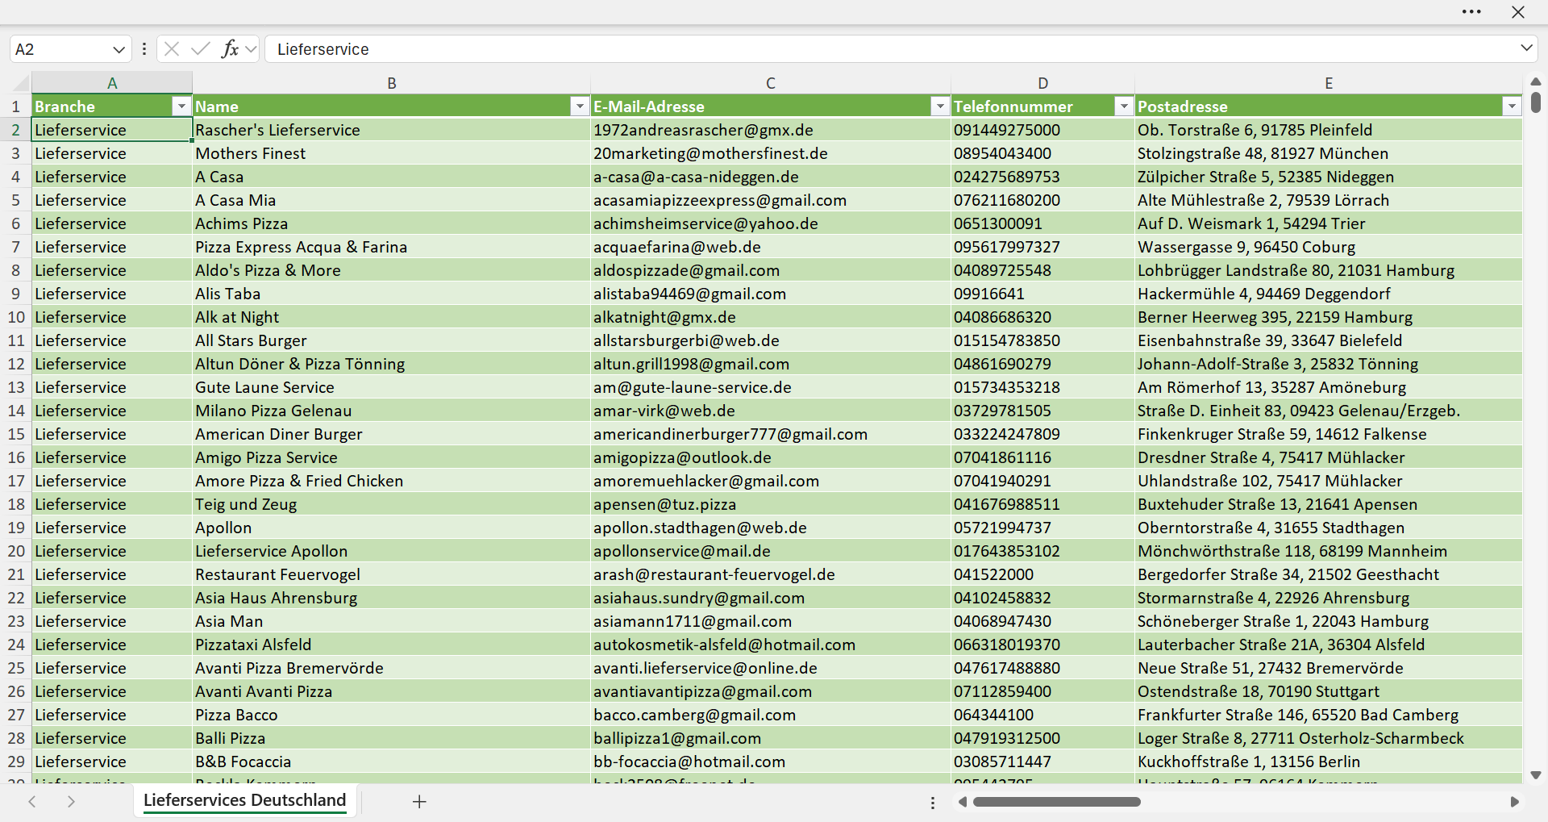Select cell Gute Laune Service
Viewport: 1548px width, 822px height.
(392, 387)
